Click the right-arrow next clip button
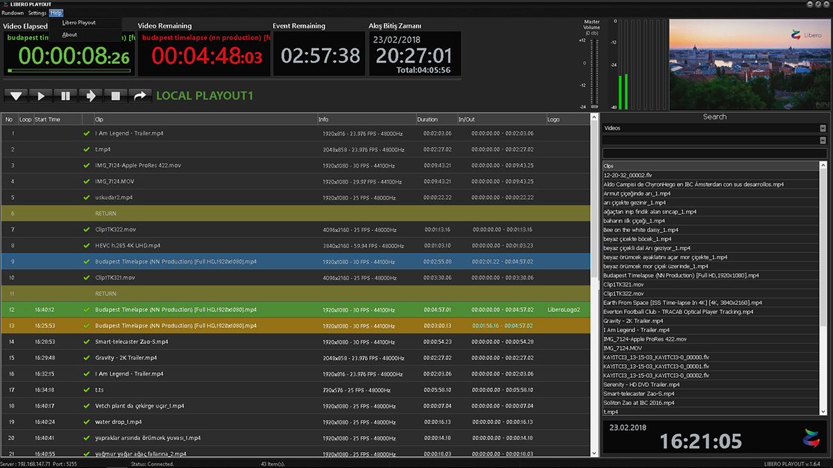Viewport: 833px width, 468px height. [x=91, y=96]
